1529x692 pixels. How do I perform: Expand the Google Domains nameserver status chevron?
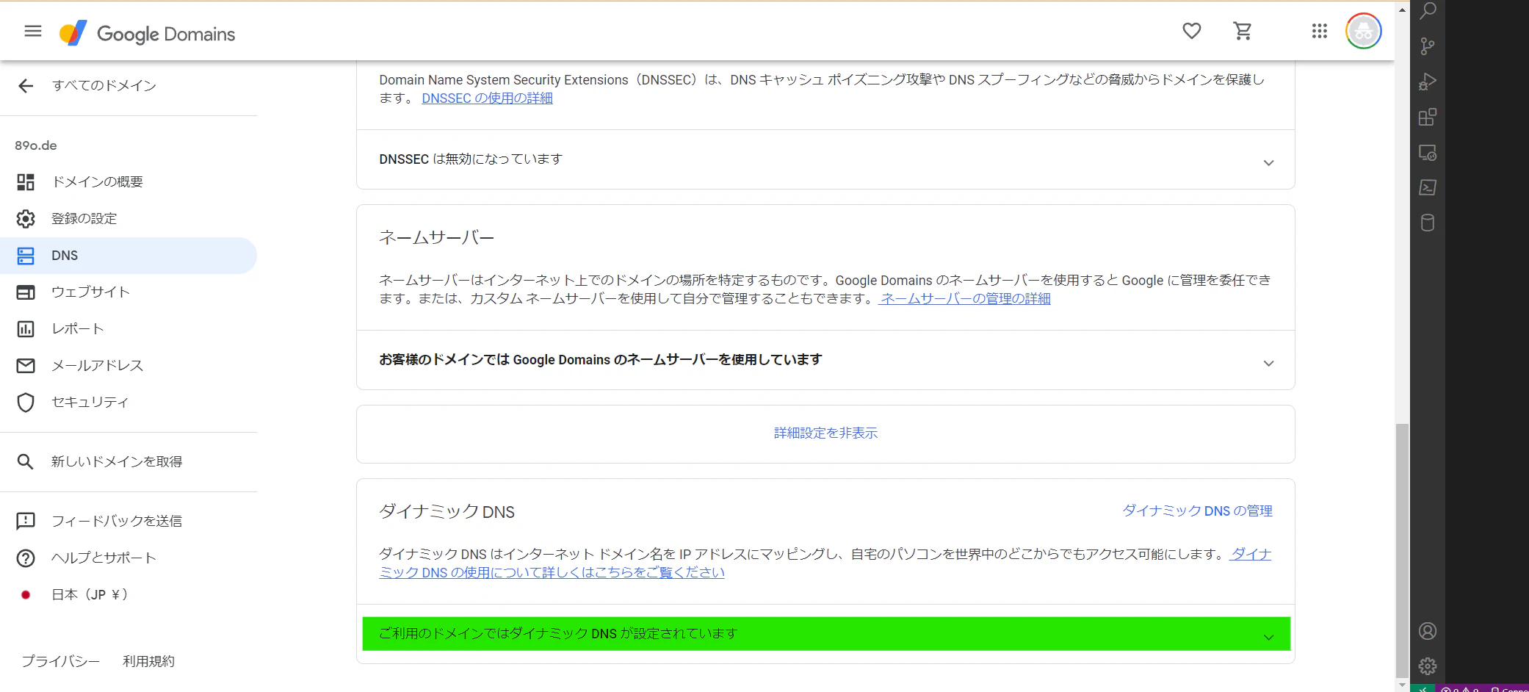click(1268, 363)
